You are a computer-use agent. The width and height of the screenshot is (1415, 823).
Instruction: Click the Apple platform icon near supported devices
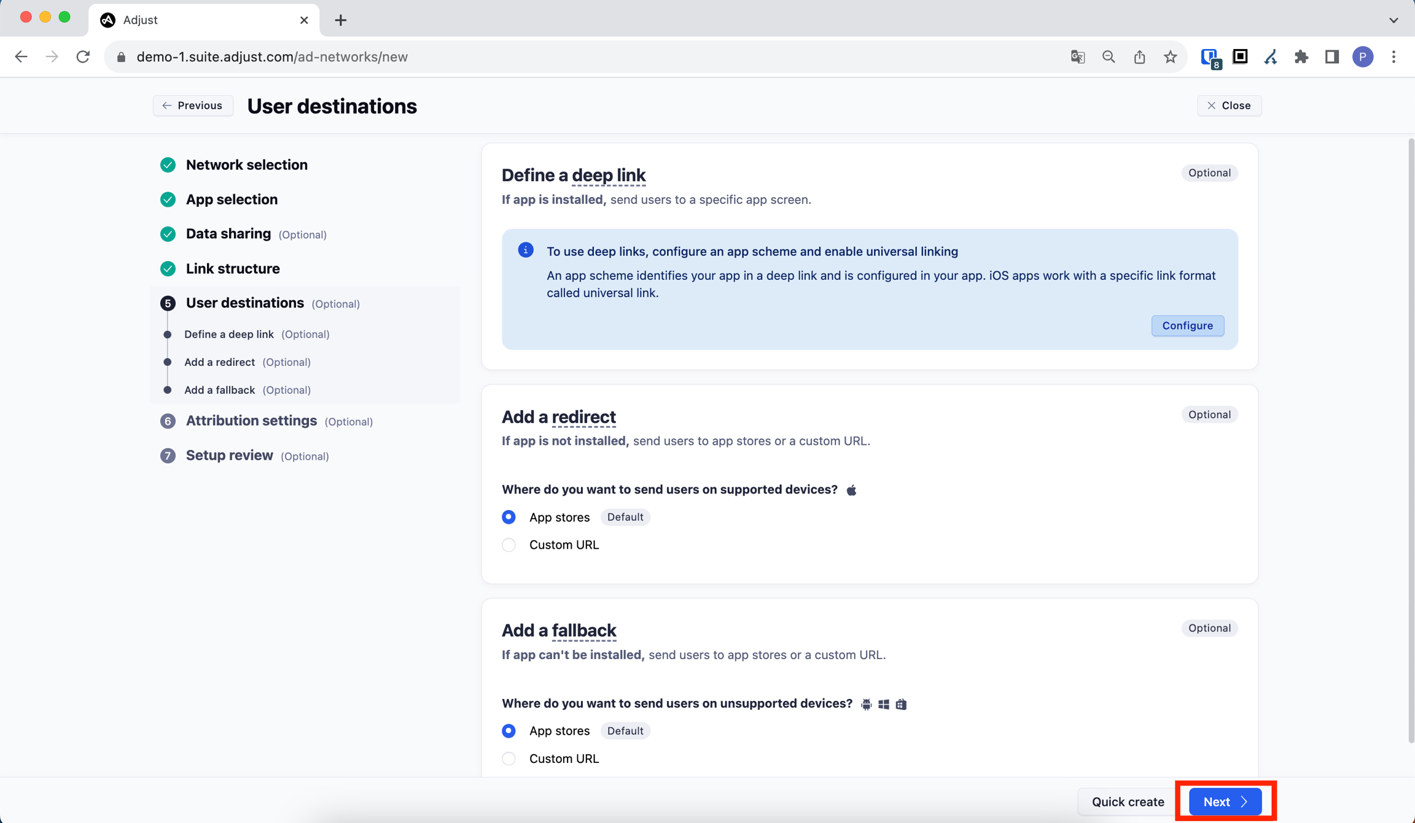851,490
